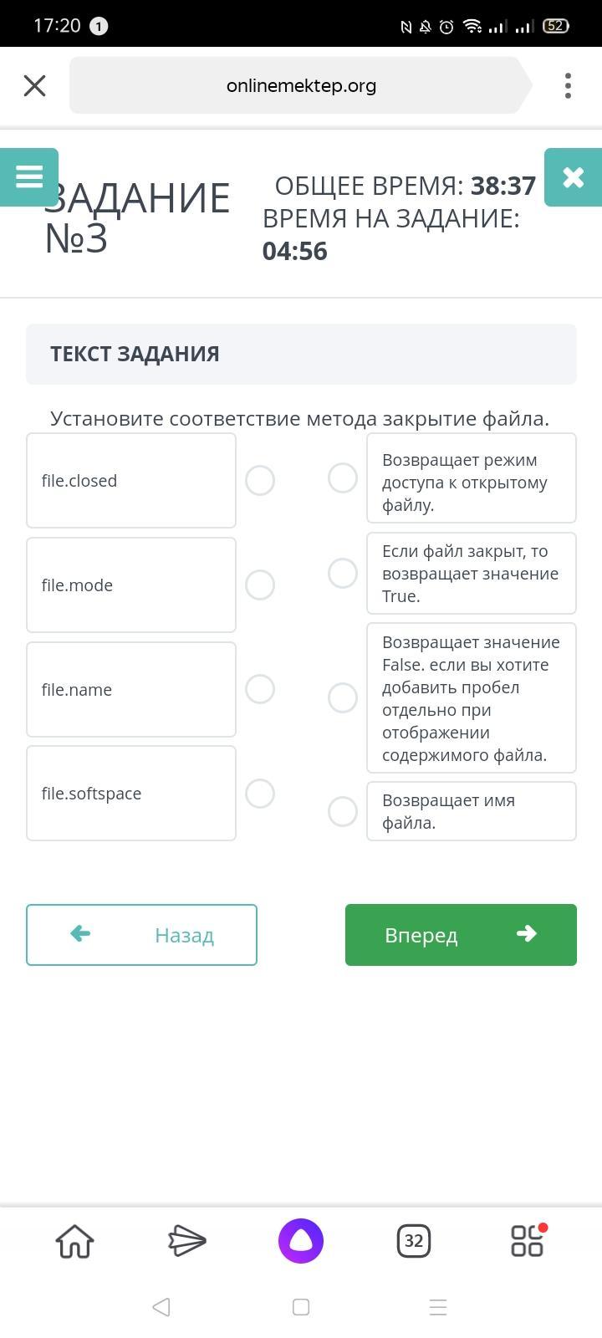Close the task with teal X button

pos(573,176)
